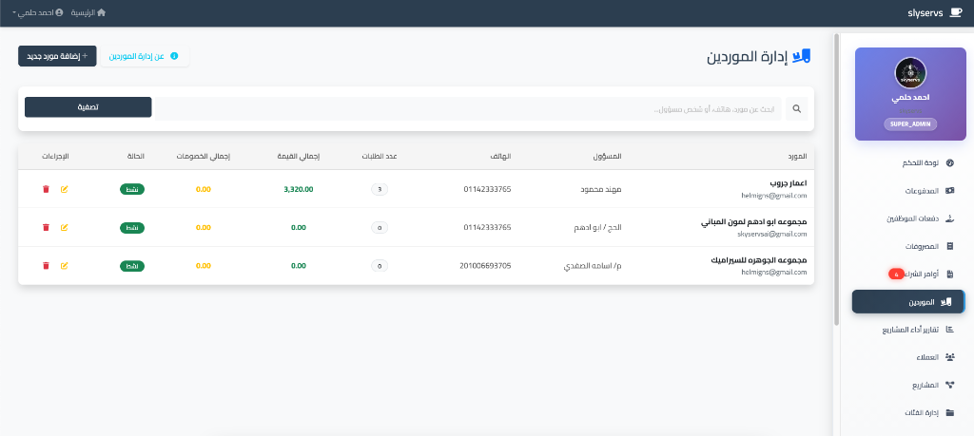The width and height of the screenshot is (974, 436).
Task: Click the user profile avatar in sidebar
Action: tap(910, 73)
